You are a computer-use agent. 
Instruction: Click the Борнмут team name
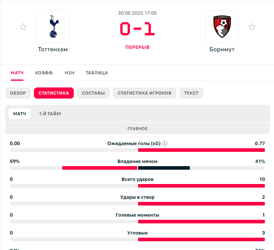pyautogui.click(x=222, y=49)
